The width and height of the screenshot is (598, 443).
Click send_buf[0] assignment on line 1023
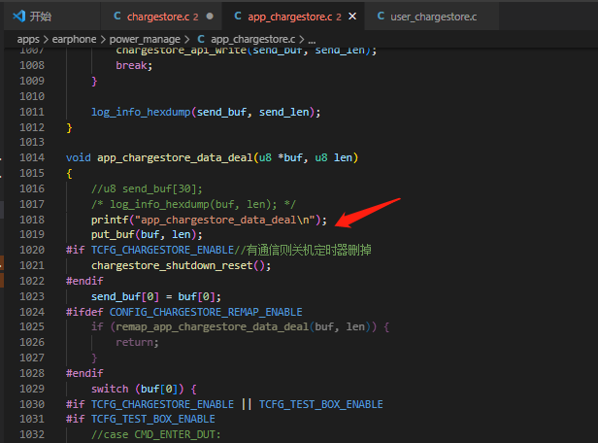point(156,297)
